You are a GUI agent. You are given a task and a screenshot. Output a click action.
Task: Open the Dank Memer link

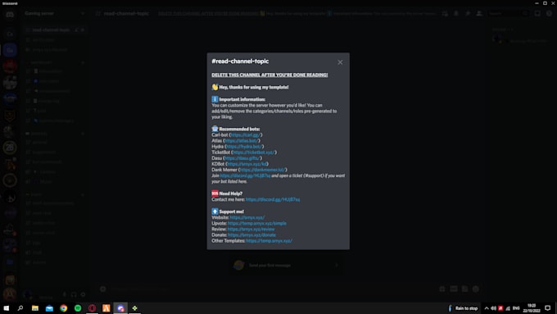[x=263, y=170]
